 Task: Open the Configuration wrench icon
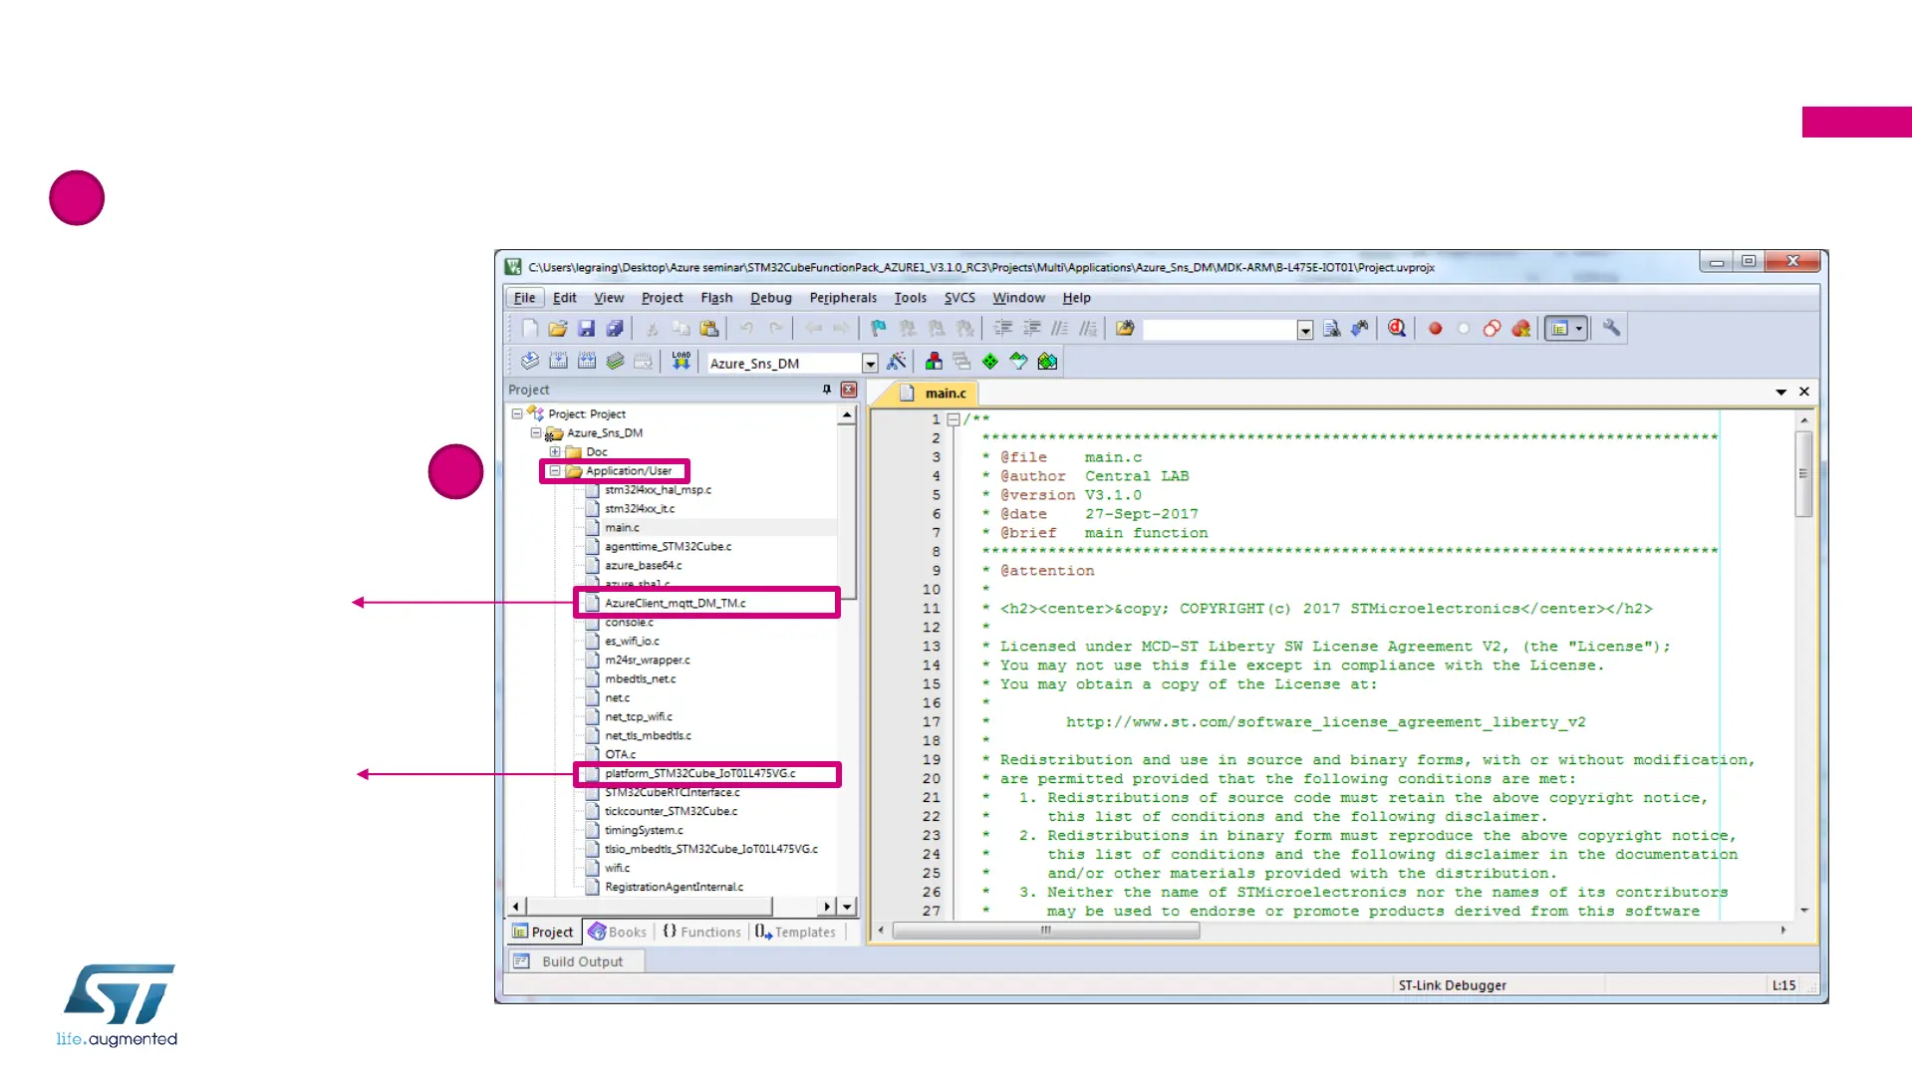click(x=1611, y=329)
